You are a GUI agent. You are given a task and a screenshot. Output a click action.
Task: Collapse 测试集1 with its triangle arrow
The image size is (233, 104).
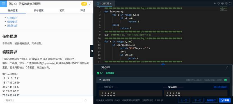click(x=100, y=80)
